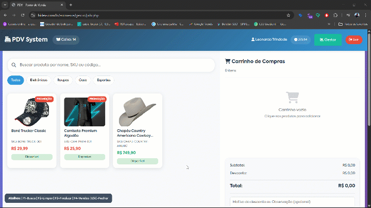Filter products by Roupas category
The width and height of the screenshot is (371, 208).
63,80
